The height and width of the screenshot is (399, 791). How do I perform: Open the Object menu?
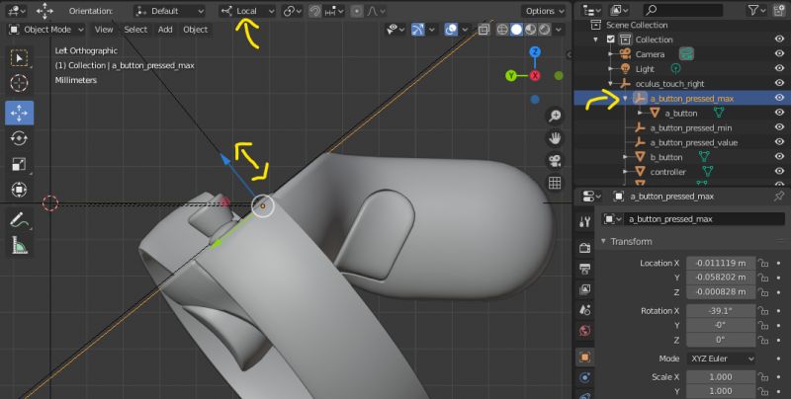pyautogui.click(x=195, y=30)
